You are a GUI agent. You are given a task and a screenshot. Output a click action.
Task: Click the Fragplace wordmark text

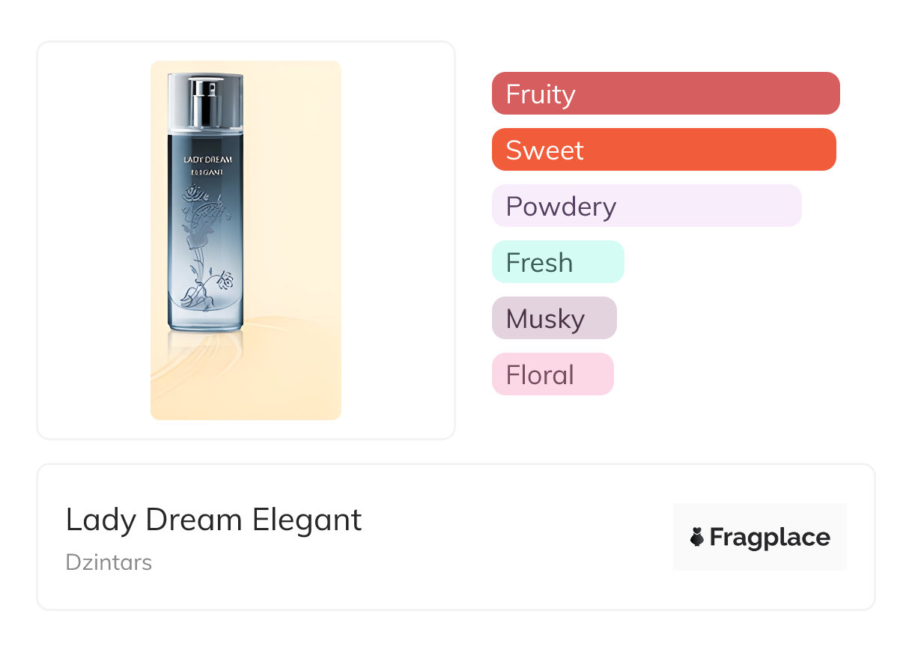(x=770, y=537)
